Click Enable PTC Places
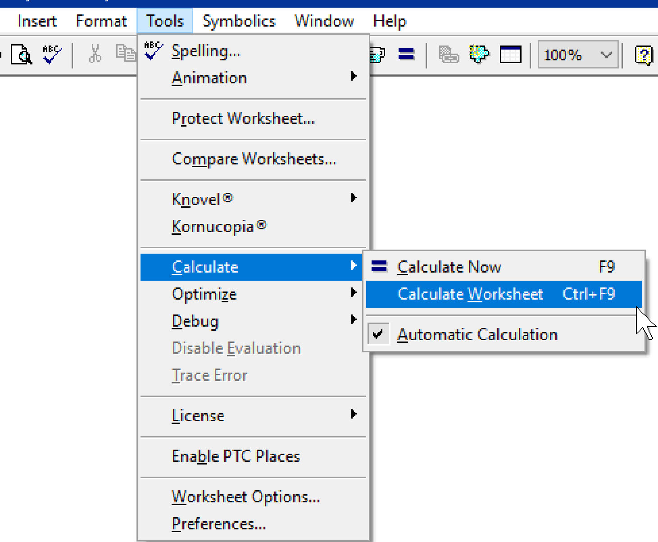 point(236,456)
